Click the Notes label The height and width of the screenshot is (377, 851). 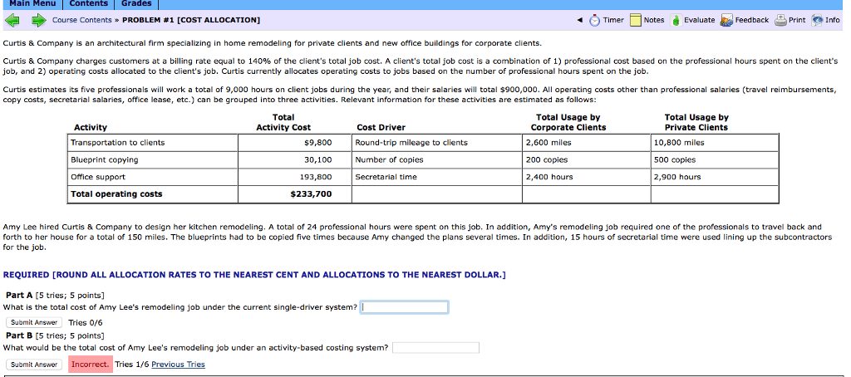[654, 20]
